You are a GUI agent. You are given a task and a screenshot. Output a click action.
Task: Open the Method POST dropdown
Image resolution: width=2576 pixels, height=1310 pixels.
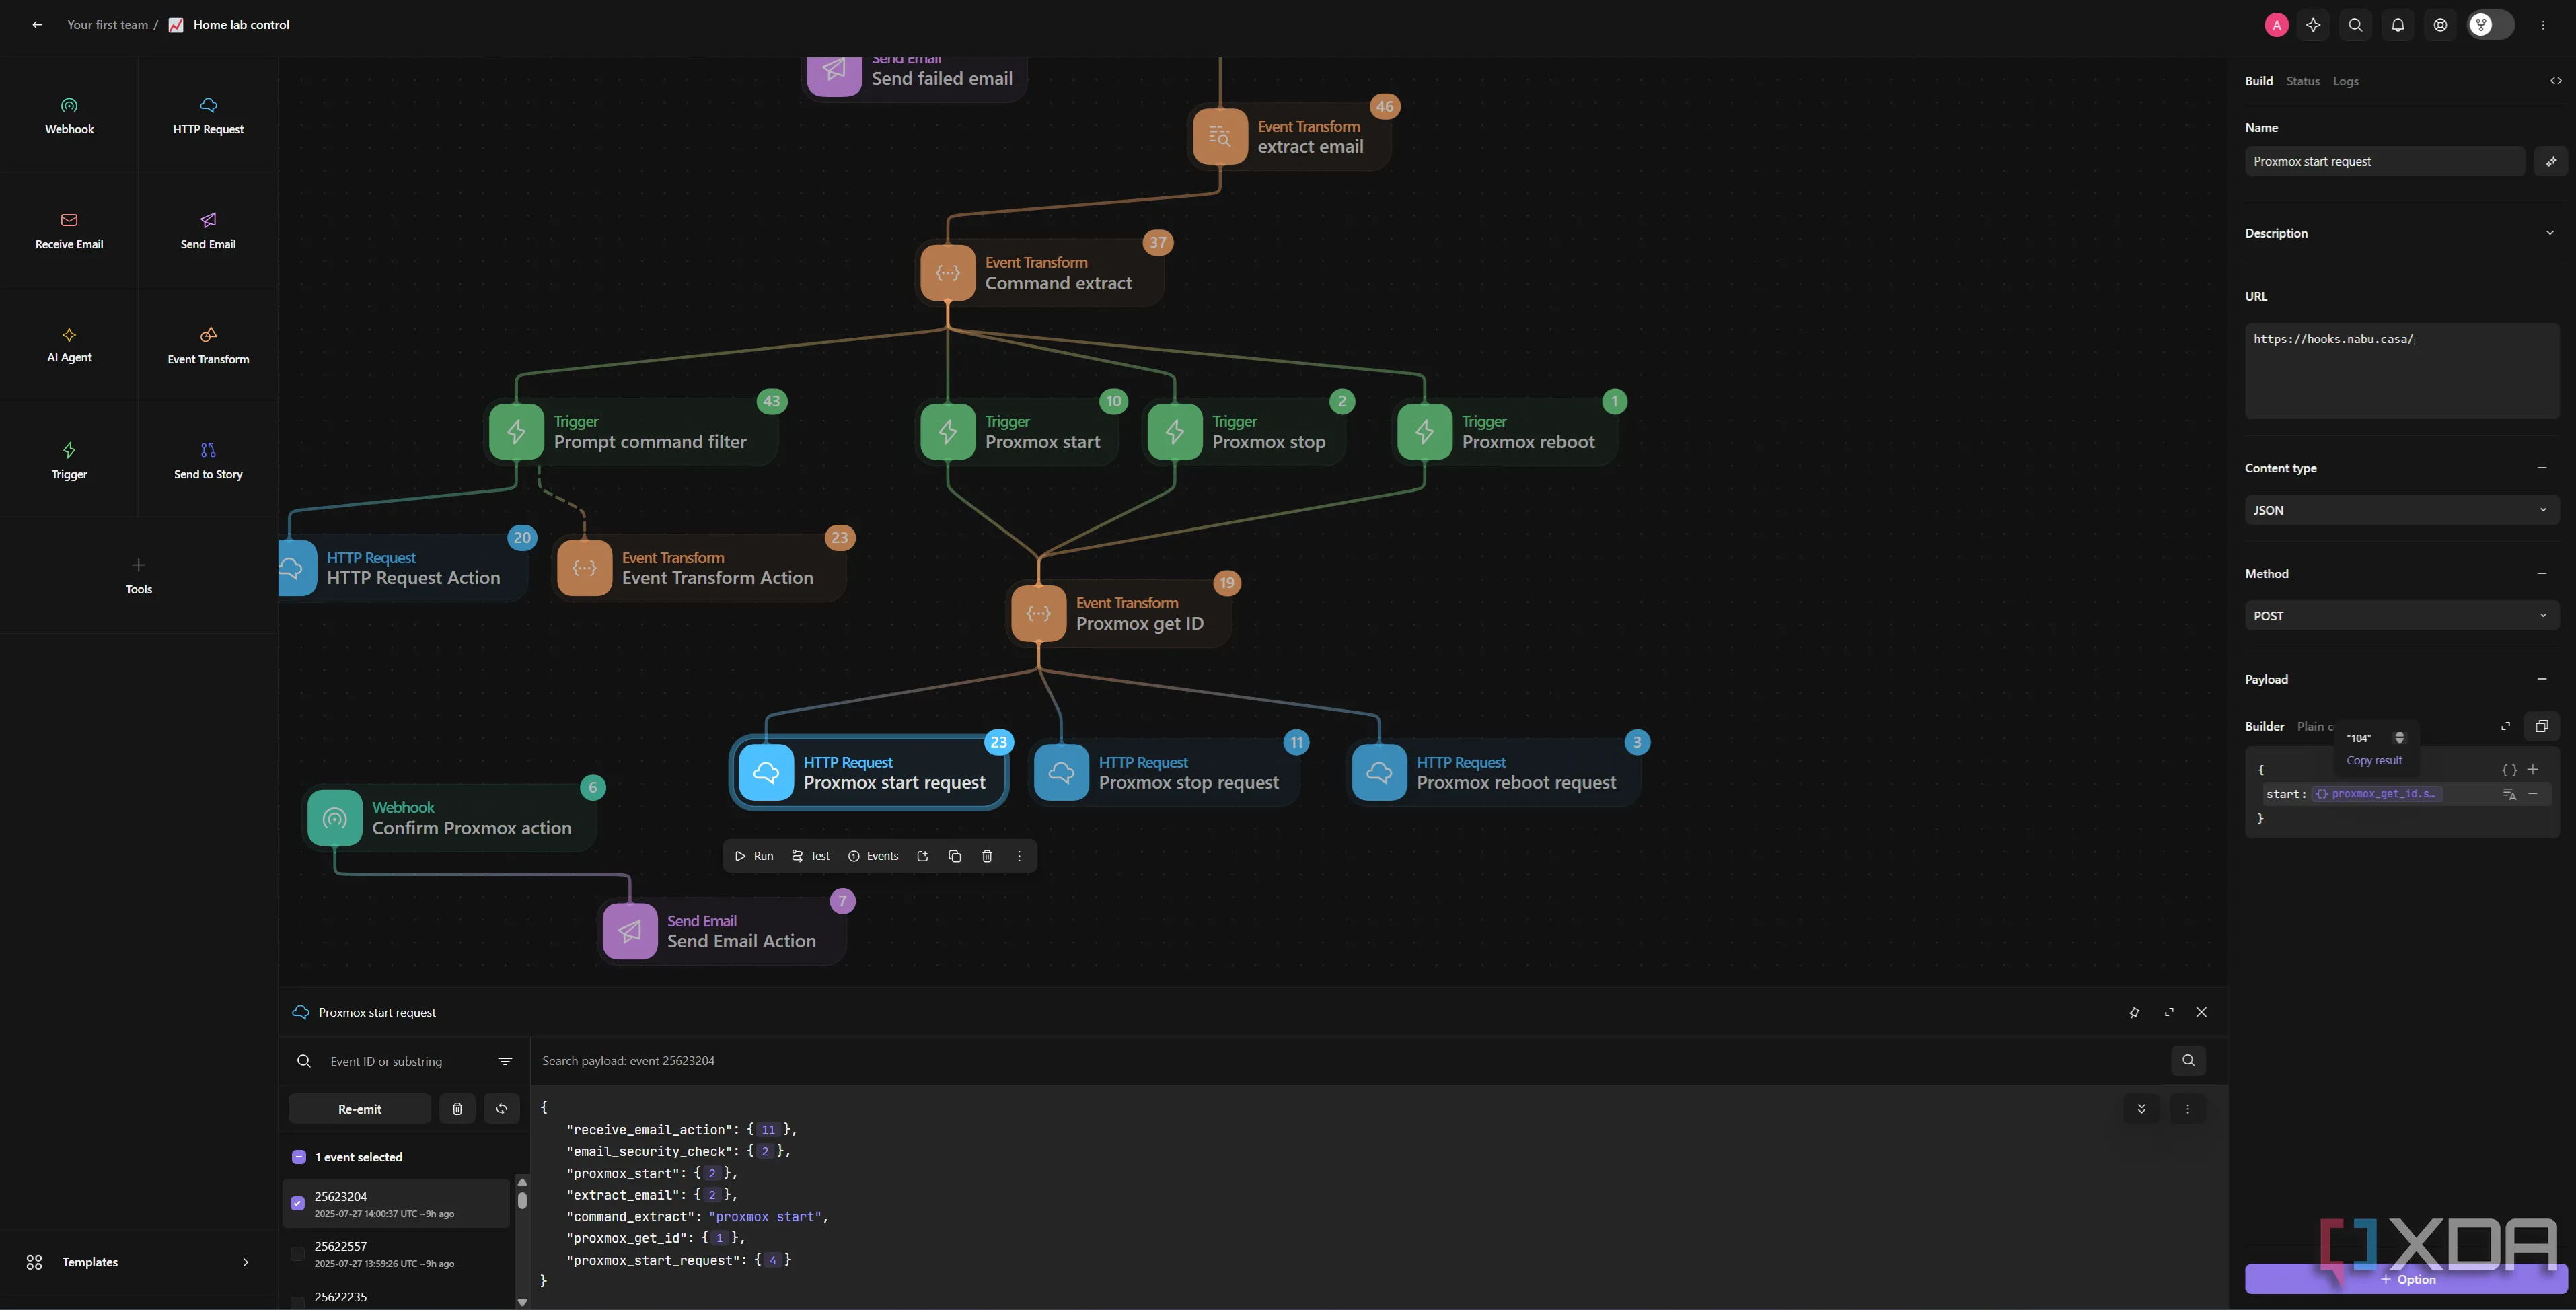tap(2400, 616)
